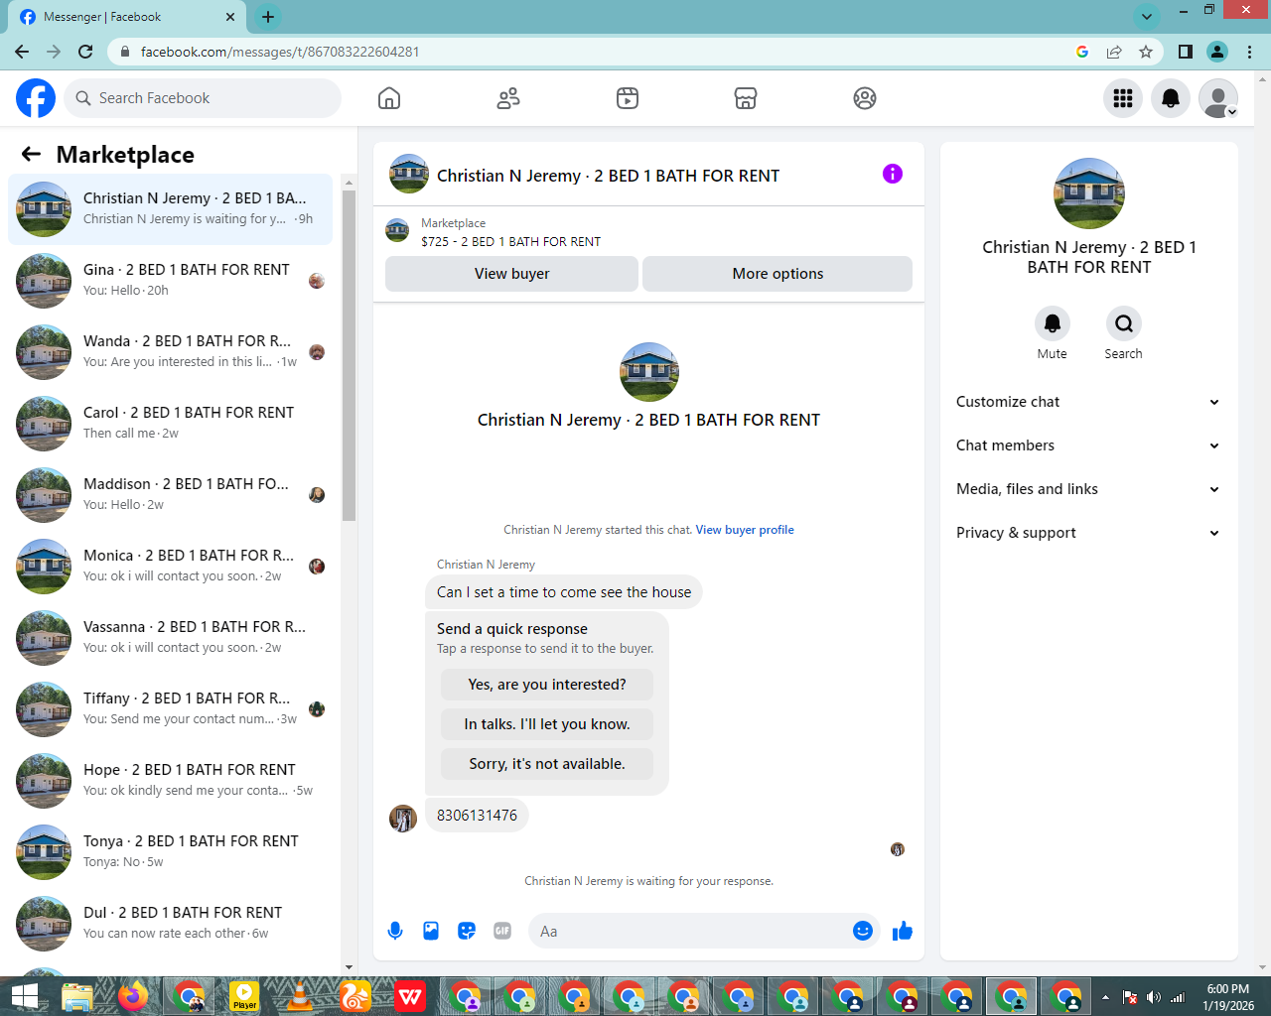Choose a sticker icon

point(467,931)
